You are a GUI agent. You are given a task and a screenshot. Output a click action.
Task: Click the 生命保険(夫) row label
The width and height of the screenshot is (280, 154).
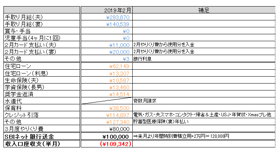pos(42,80)
